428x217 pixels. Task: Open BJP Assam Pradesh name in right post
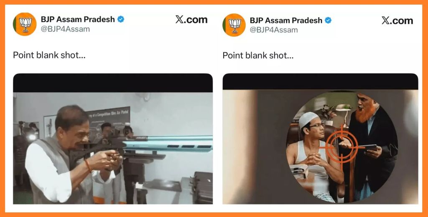pyautogui.click(x=286, y=20)
